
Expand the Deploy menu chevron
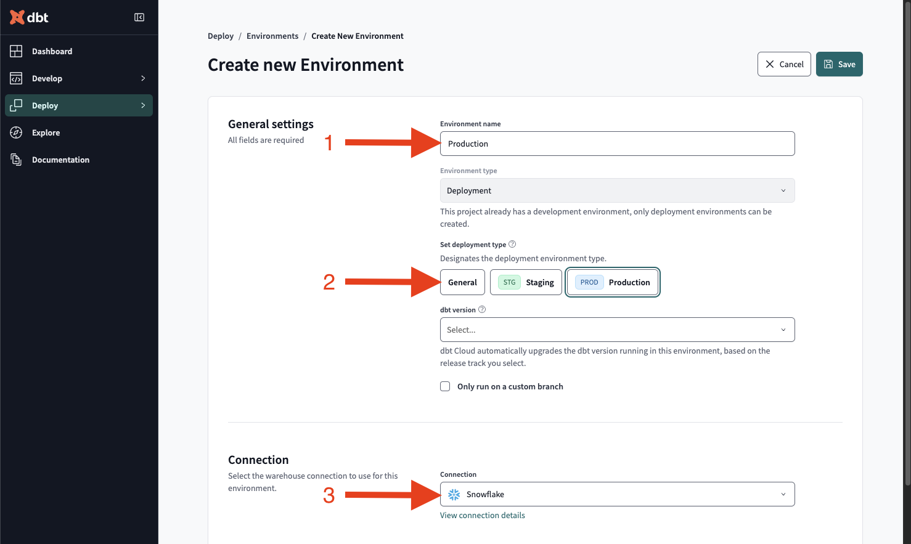(x=143, y=105)
